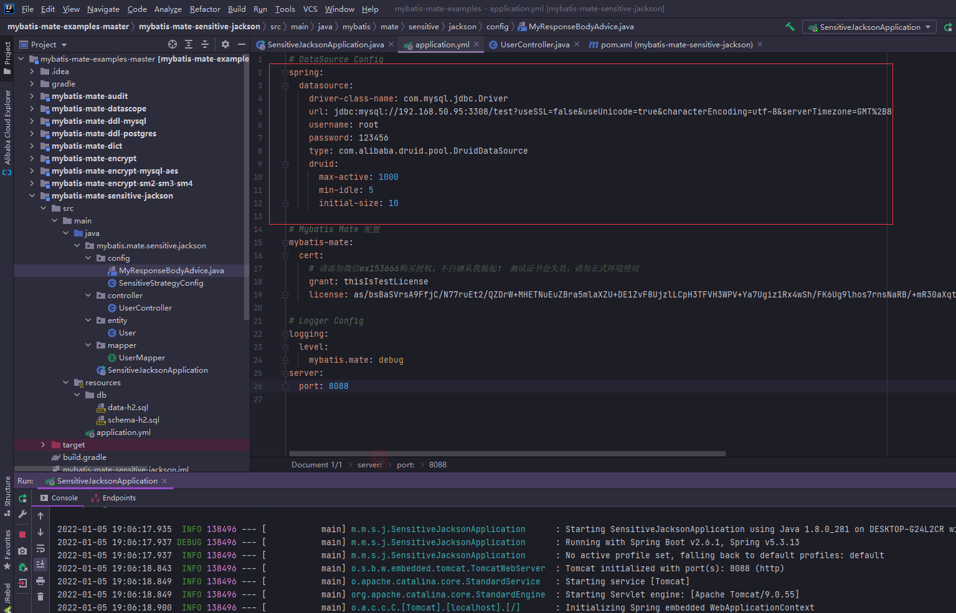
Task: Expand mybatis-mate-audit module
Action: (32, 96)
